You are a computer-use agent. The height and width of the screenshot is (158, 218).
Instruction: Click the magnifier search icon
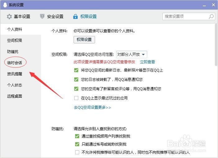pos(211,16)
